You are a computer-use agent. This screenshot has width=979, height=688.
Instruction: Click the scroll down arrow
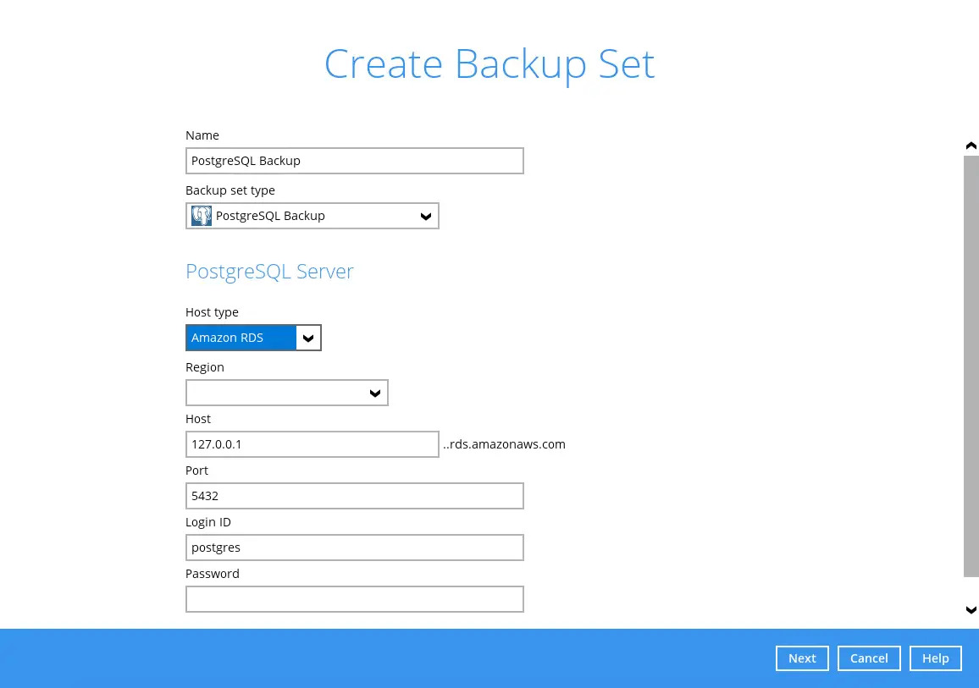[971, 609]
